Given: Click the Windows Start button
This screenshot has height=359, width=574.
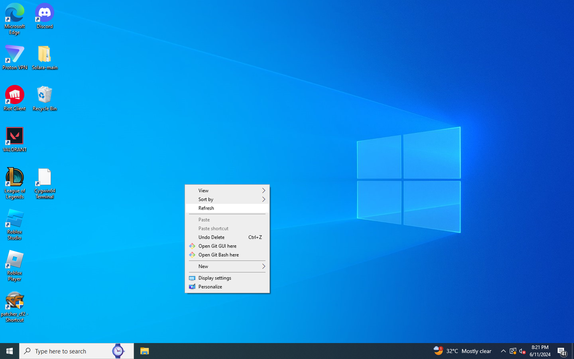Looking at the screenshot, I should pyautogui.click(x=10, y=351).
